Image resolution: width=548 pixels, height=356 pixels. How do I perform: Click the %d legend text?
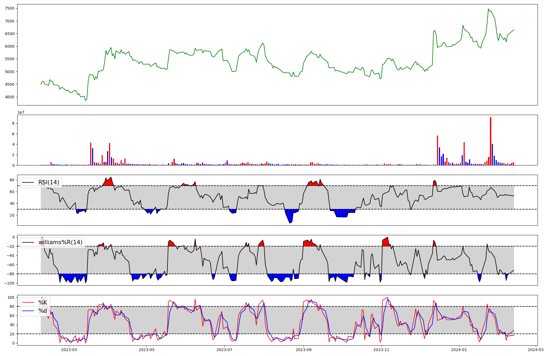pos(43,311)
